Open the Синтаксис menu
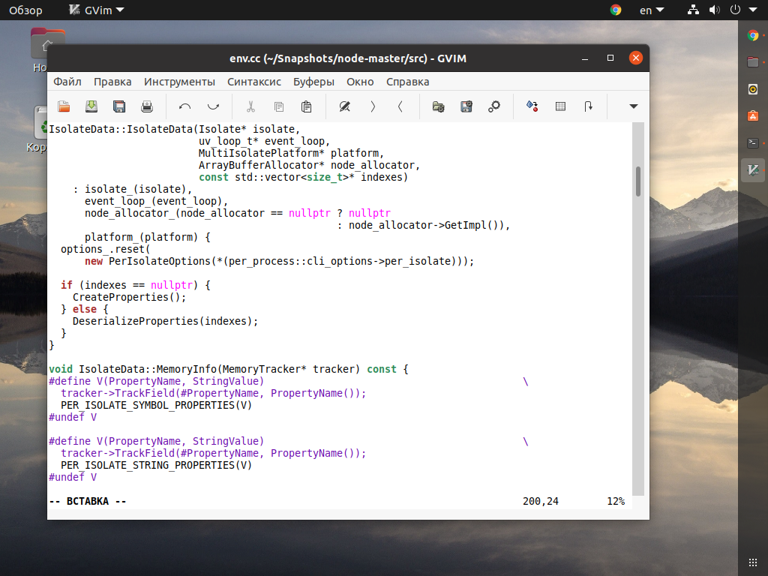This screenshot has width=768, height=576. pyautogui.click(x=253, y=82)
